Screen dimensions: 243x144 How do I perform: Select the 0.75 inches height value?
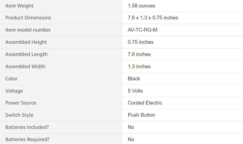[x=141, y=42]
